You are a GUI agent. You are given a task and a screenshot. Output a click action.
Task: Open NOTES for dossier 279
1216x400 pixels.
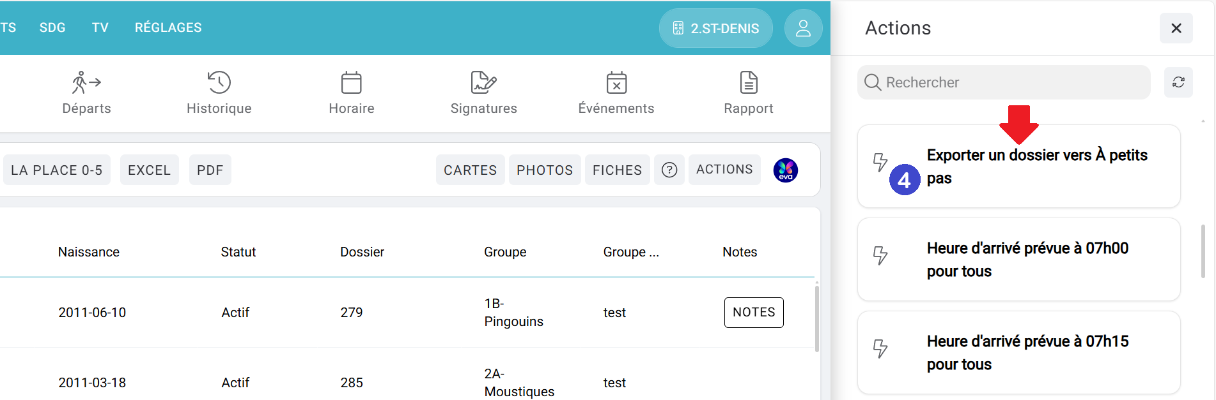753,312
